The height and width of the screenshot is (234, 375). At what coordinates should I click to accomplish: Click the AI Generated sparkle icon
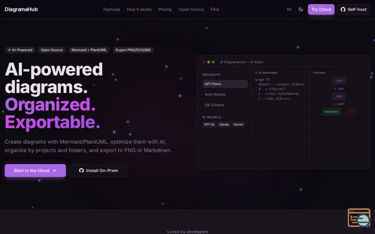click(x=256, y=73)
